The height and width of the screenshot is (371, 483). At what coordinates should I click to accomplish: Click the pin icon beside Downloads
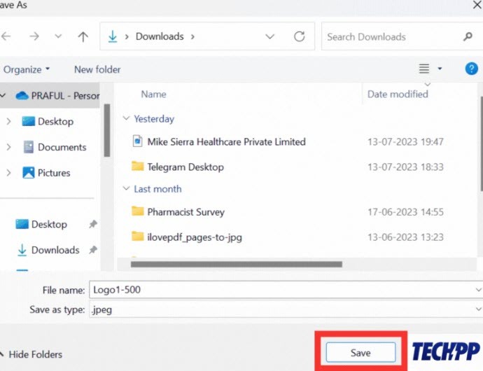pos(92,250)
